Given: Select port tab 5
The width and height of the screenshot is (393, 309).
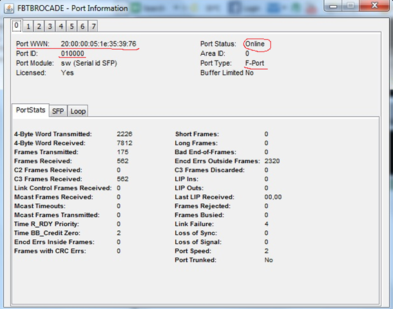Looking at the screenshot, I should [x=72, y=26].
